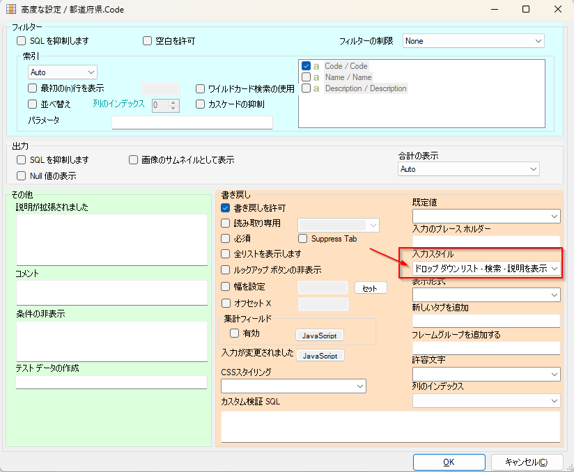Viewport: 574px width, 472px height.
Task: Check the 幅を設定 checkbox
Action: [226, 287]
